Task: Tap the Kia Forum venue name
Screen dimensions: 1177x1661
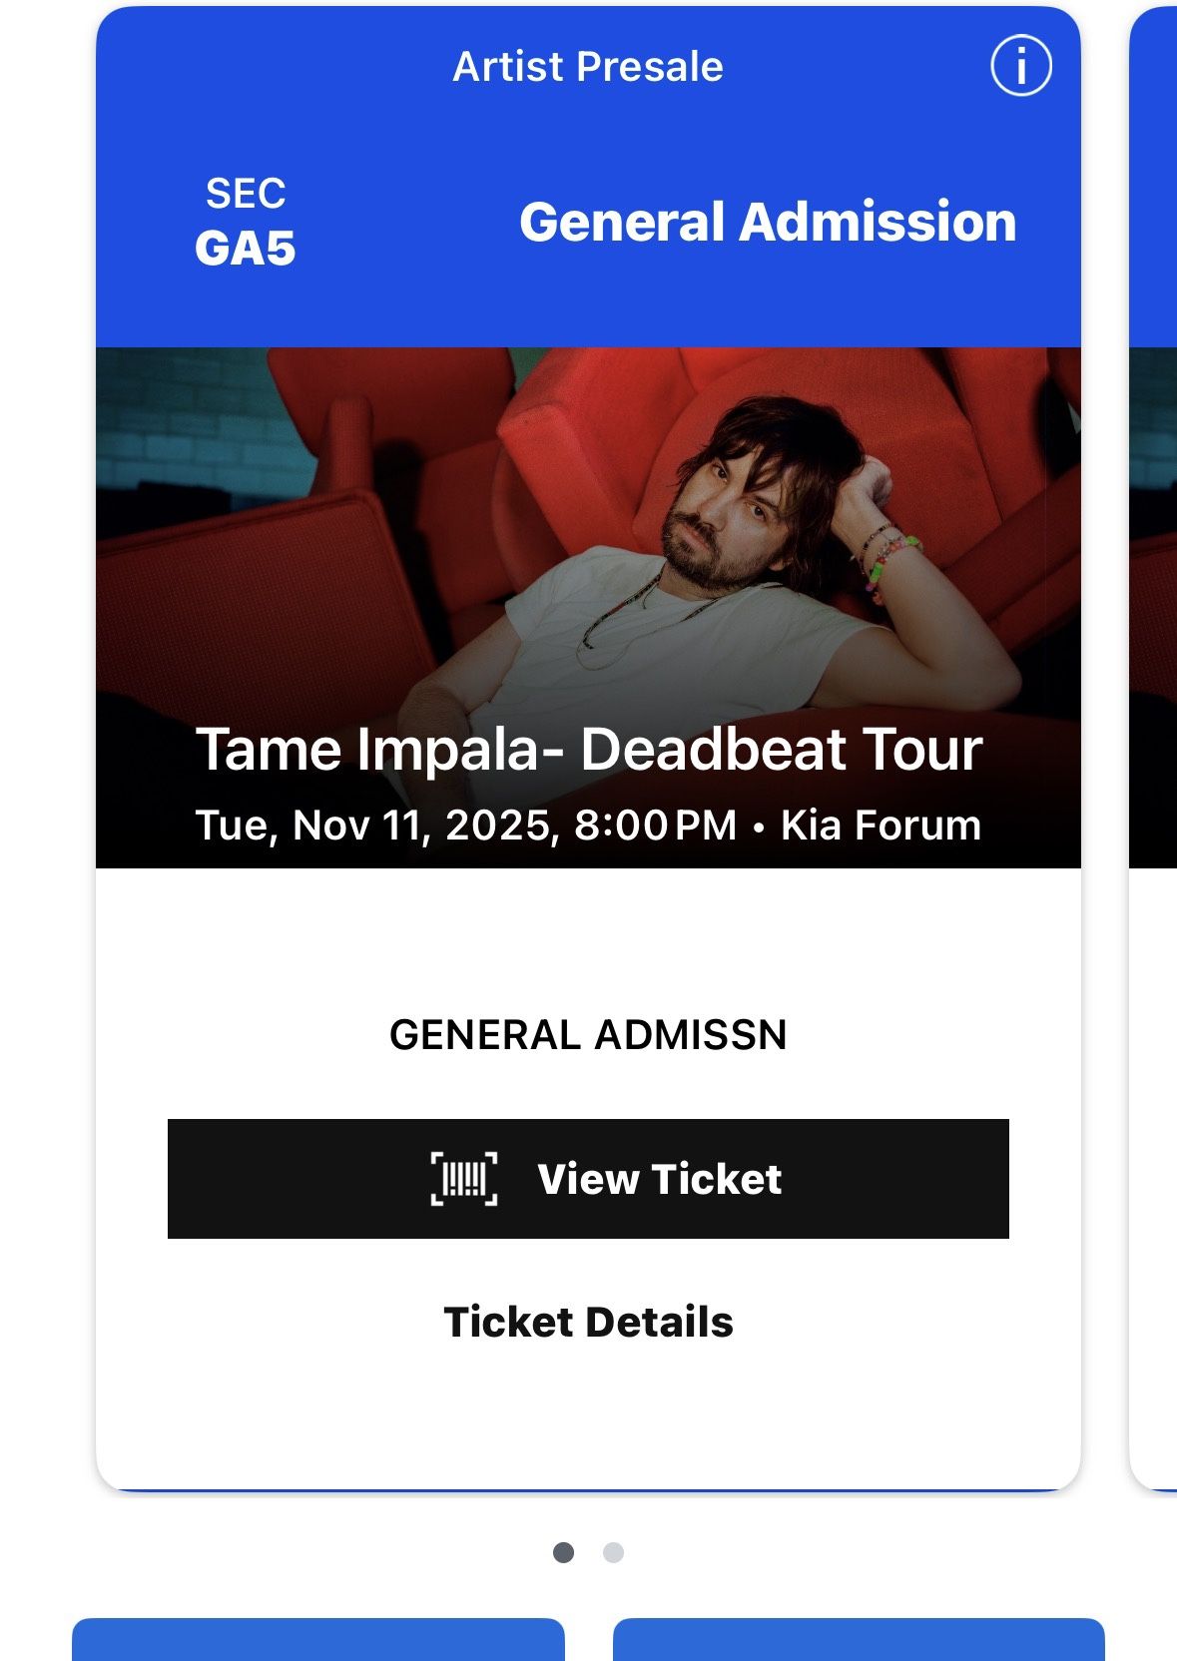Action: [x=881, y=826]
